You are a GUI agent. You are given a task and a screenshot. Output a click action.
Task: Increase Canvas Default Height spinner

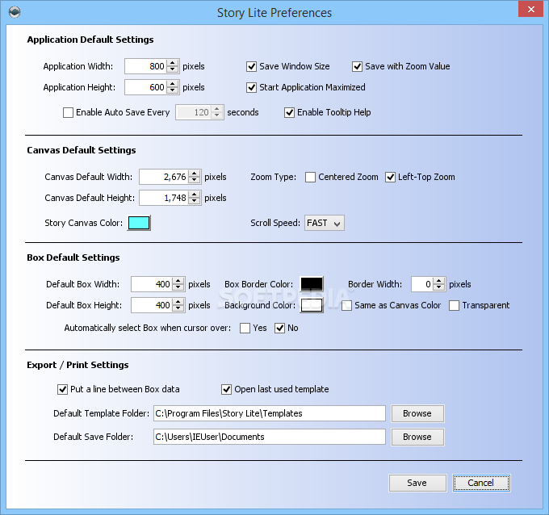[194, 195]
